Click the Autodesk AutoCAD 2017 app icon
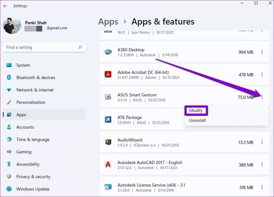 (108, 165)
